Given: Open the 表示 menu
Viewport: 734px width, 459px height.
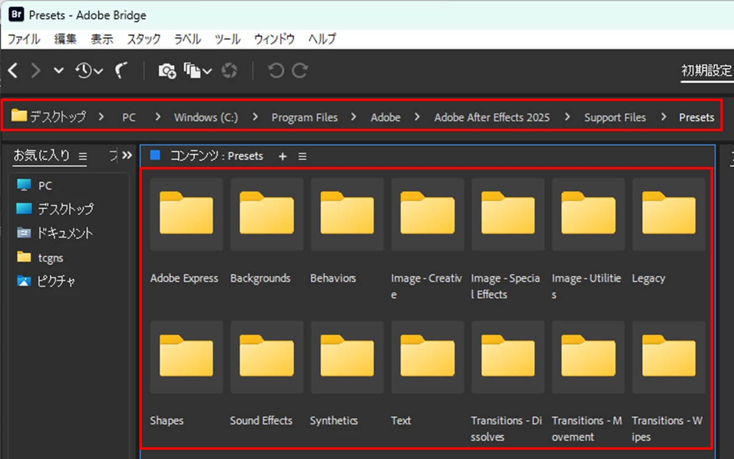Looking at the screenshot, I should [102, 39].
